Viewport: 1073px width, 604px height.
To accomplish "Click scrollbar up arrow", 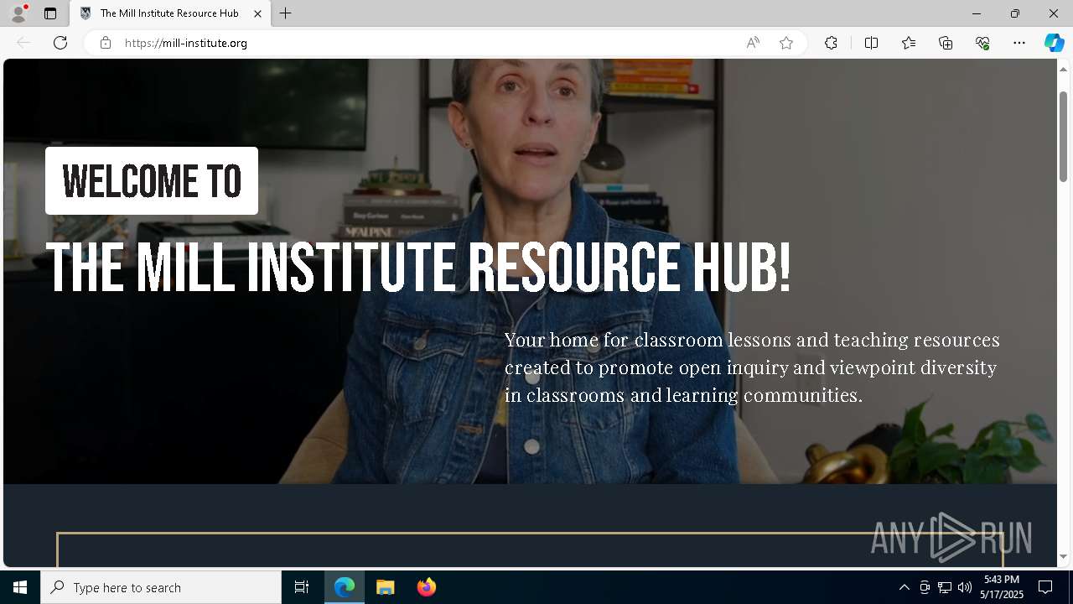I will tap(1063, 68).
